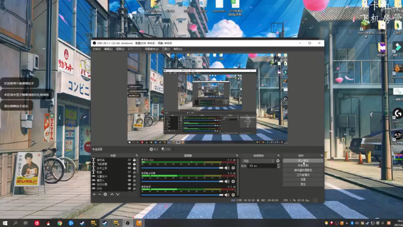
Task: Open 麦克风/Aux channel gear settings
Action: pos(233,168)
